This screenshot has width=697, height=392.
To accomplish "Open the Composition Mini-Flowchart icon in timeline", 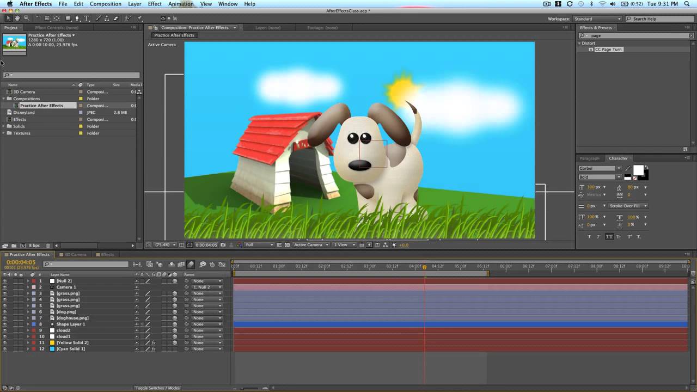I will pyautogui.click(x=136, y=265).
